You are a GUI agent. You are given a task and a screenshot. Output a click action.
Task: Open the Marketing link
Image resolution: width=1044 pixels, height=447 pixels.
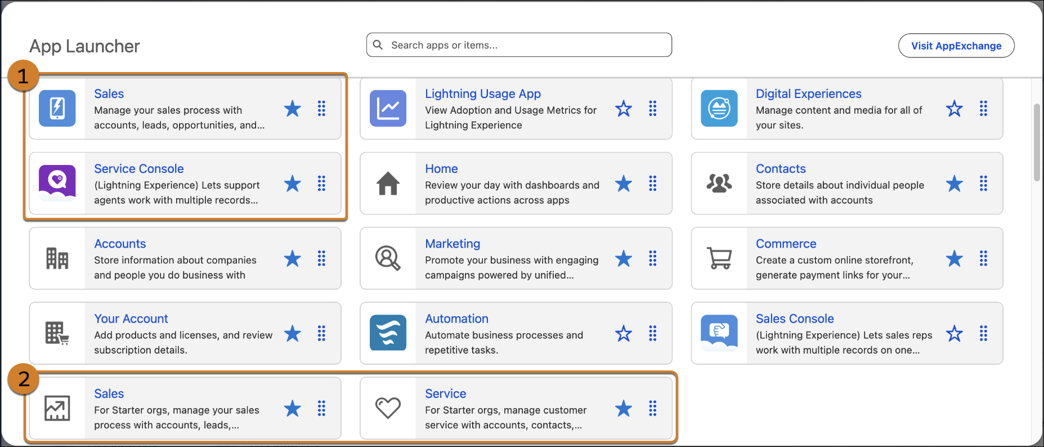pos(452,243)
